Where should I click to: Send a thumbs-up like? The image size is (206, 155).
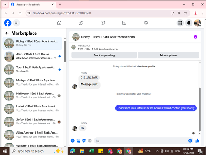click(x=197, y=141)
